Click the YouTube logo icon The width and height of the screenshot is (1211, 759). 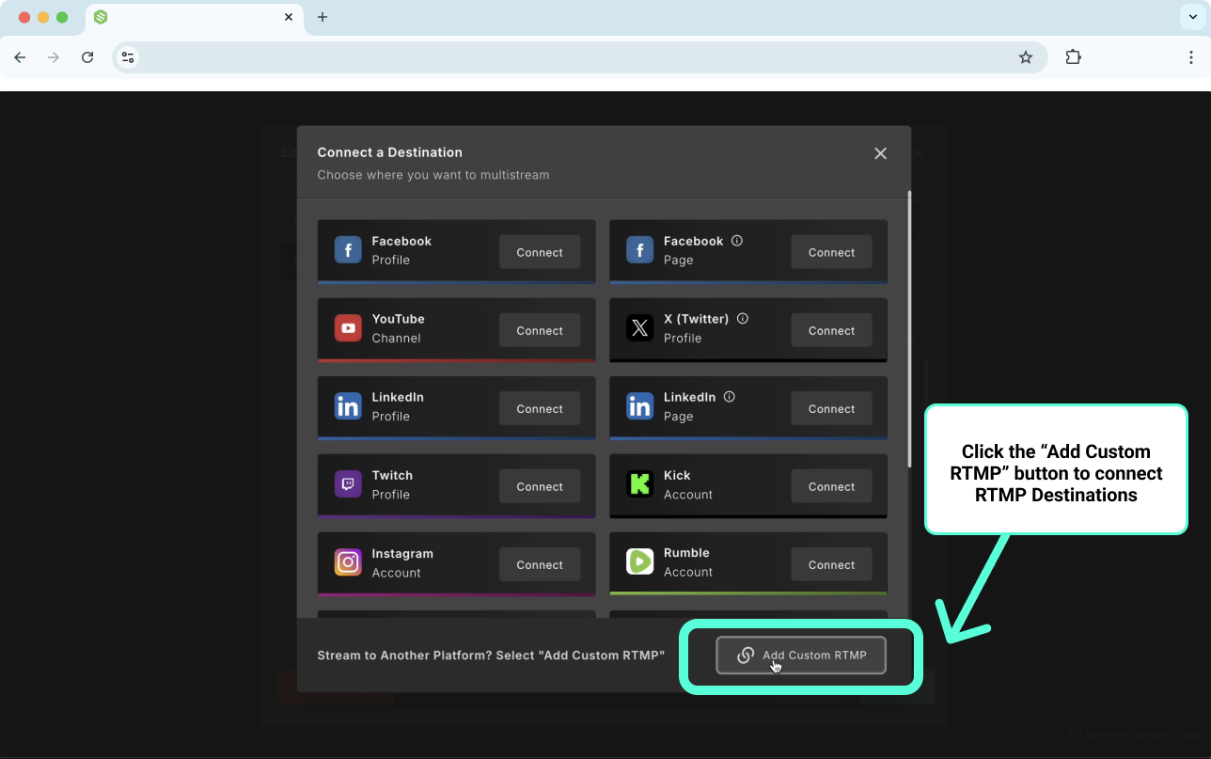pos(348,328)
